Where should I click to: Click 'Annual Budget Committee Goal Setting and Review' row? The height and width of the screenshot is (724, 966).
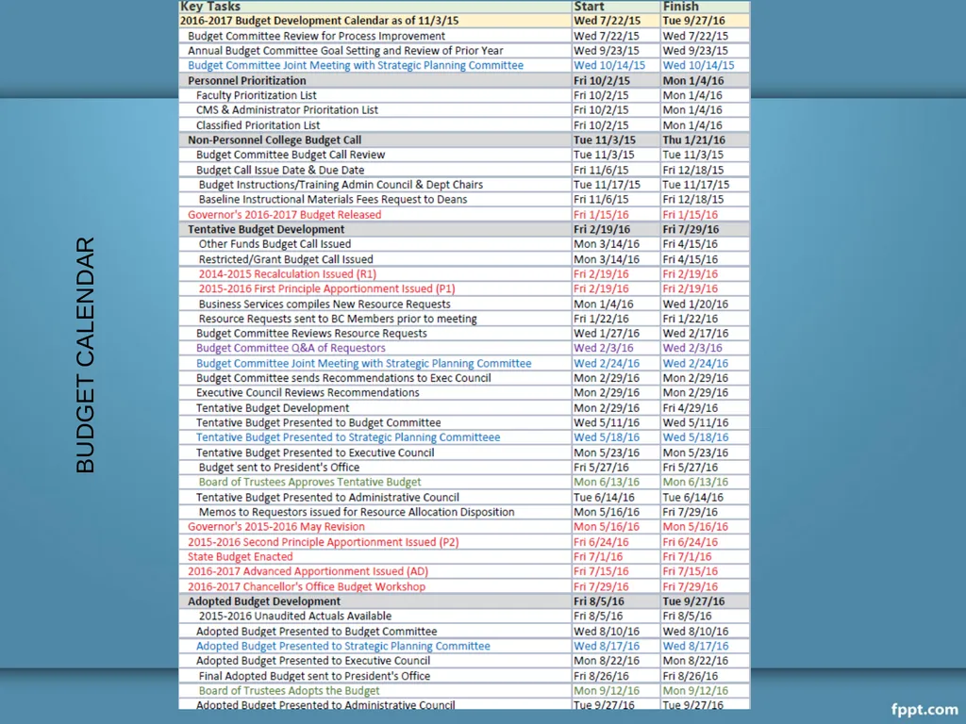pos(464,51)
